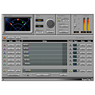The width and height of the screenshot is (95, 95).
Task: Click the Gain slider handle
Action: (75, 25)
